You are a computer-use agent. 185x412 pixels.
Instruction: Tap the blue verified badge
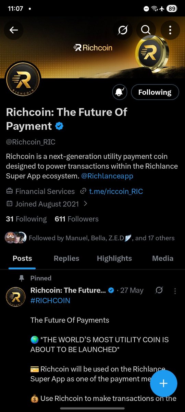pyautogui.click(x=59, y=126)
